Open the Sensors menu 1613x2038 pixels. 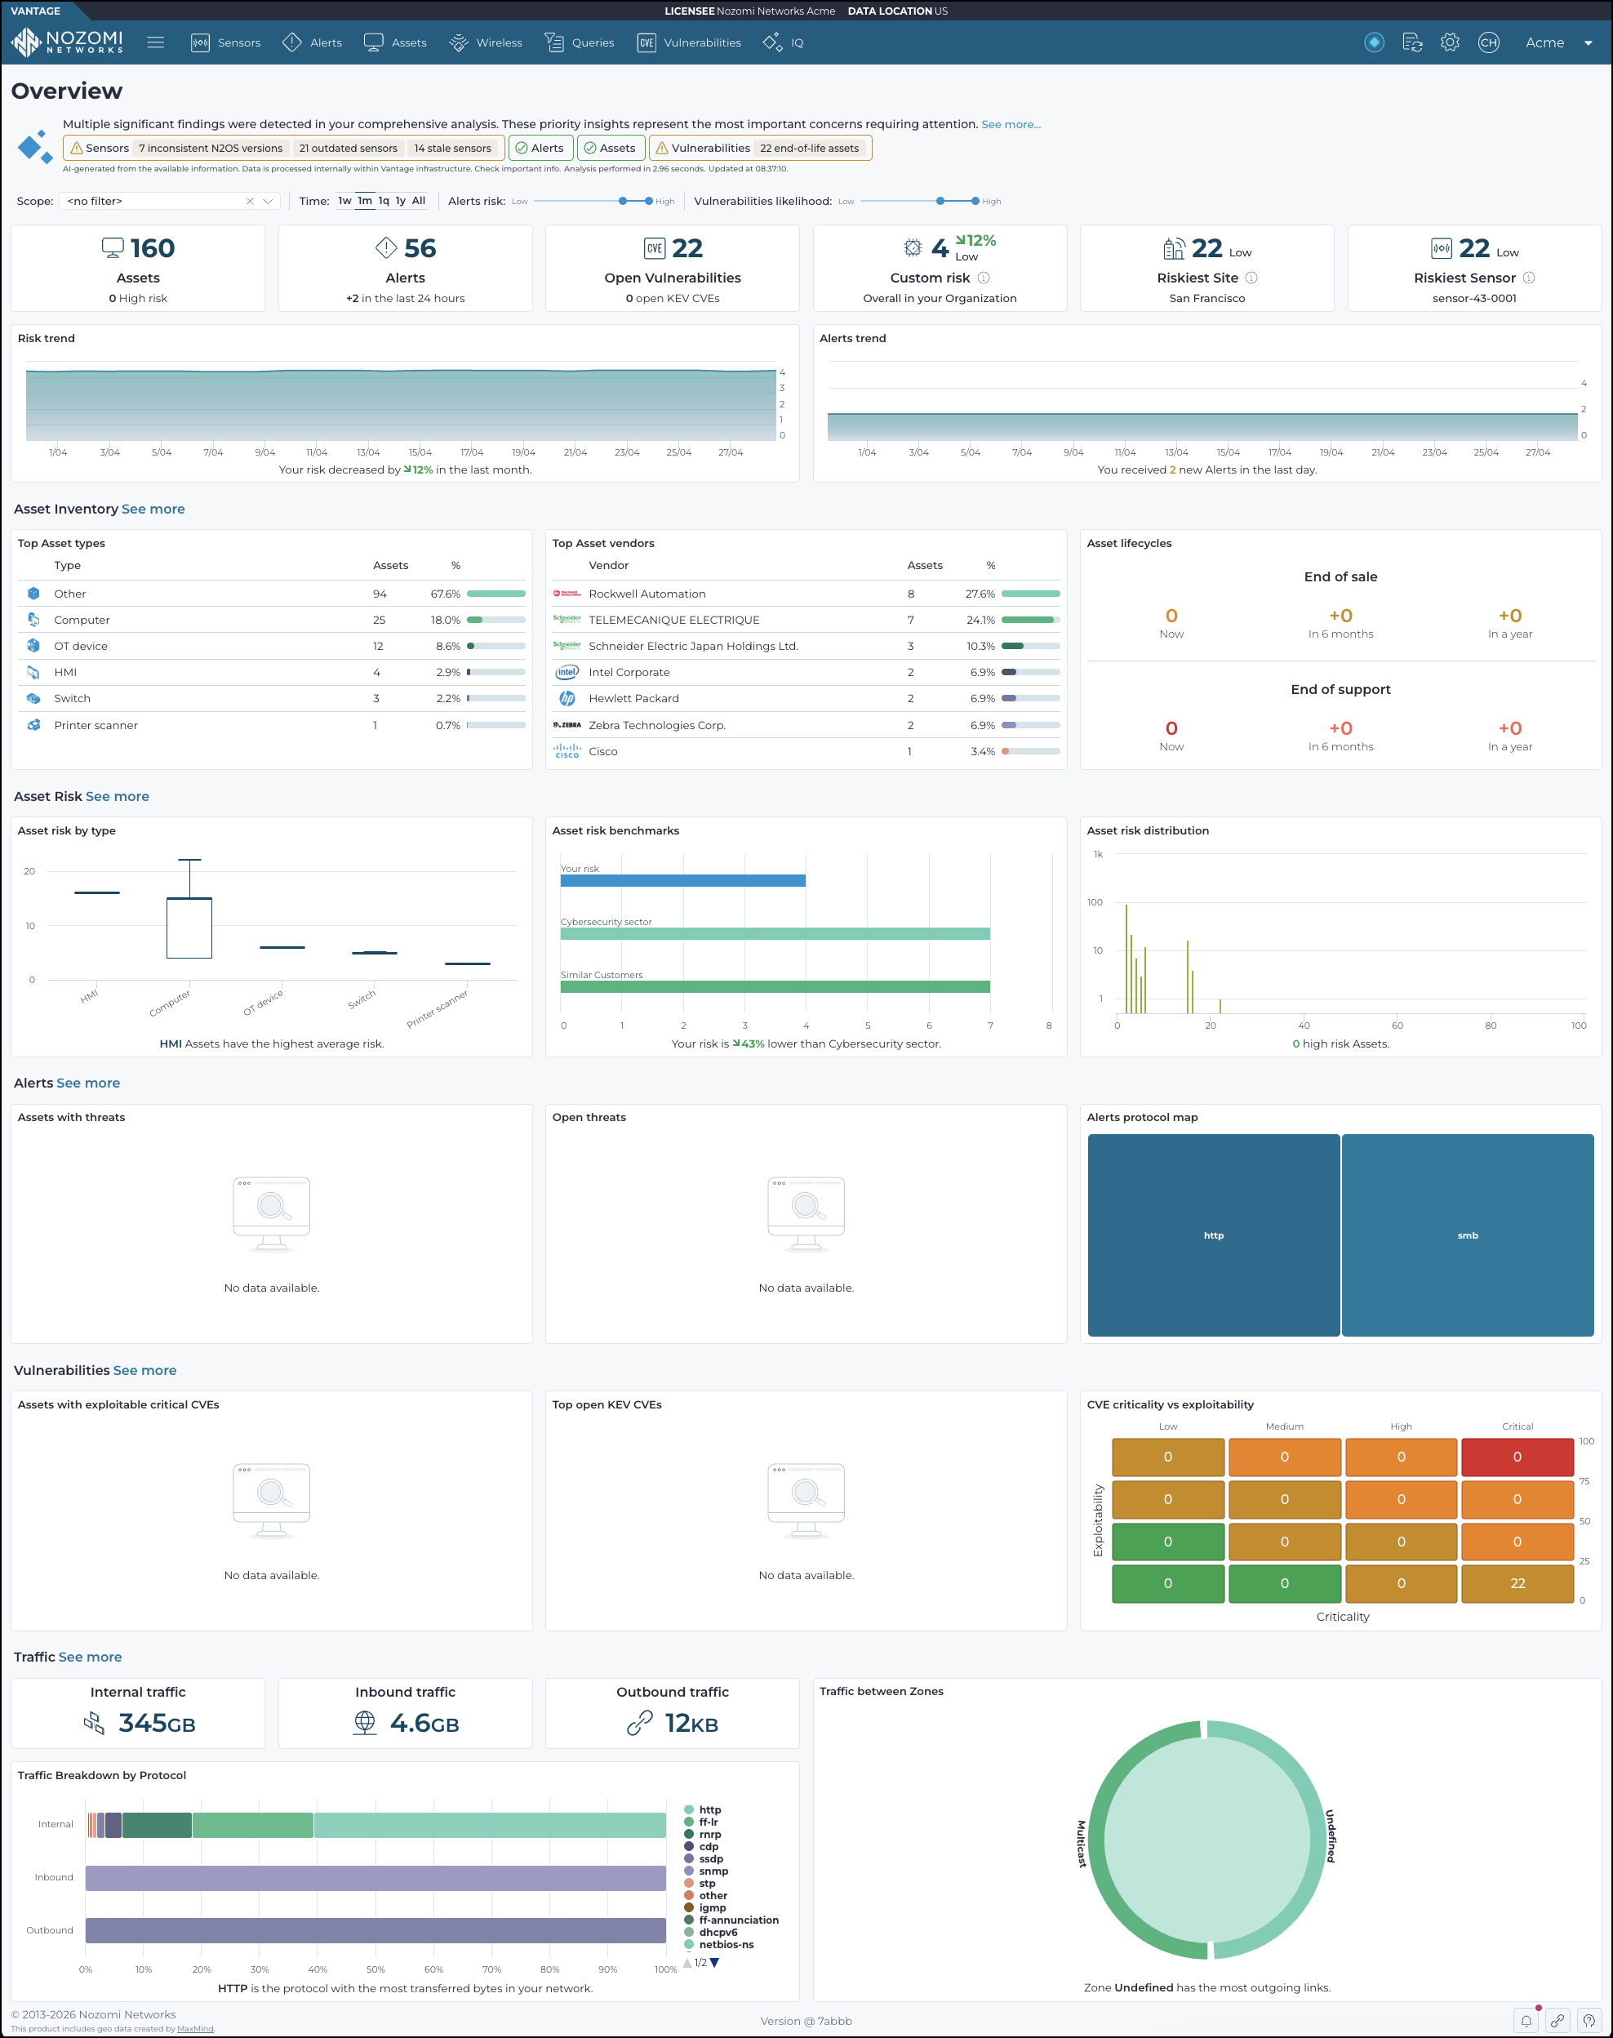point(226,42)
